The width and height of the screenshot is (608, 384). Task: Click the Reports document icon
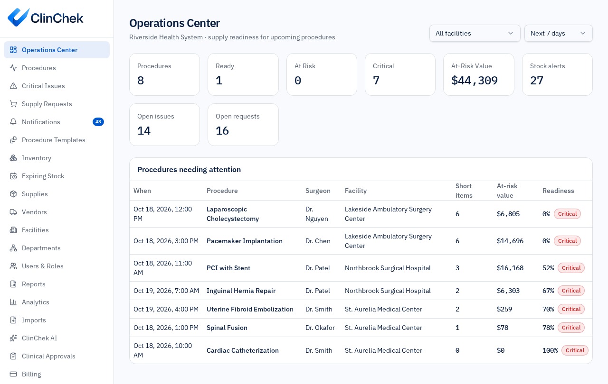click(x=13, y=284)
